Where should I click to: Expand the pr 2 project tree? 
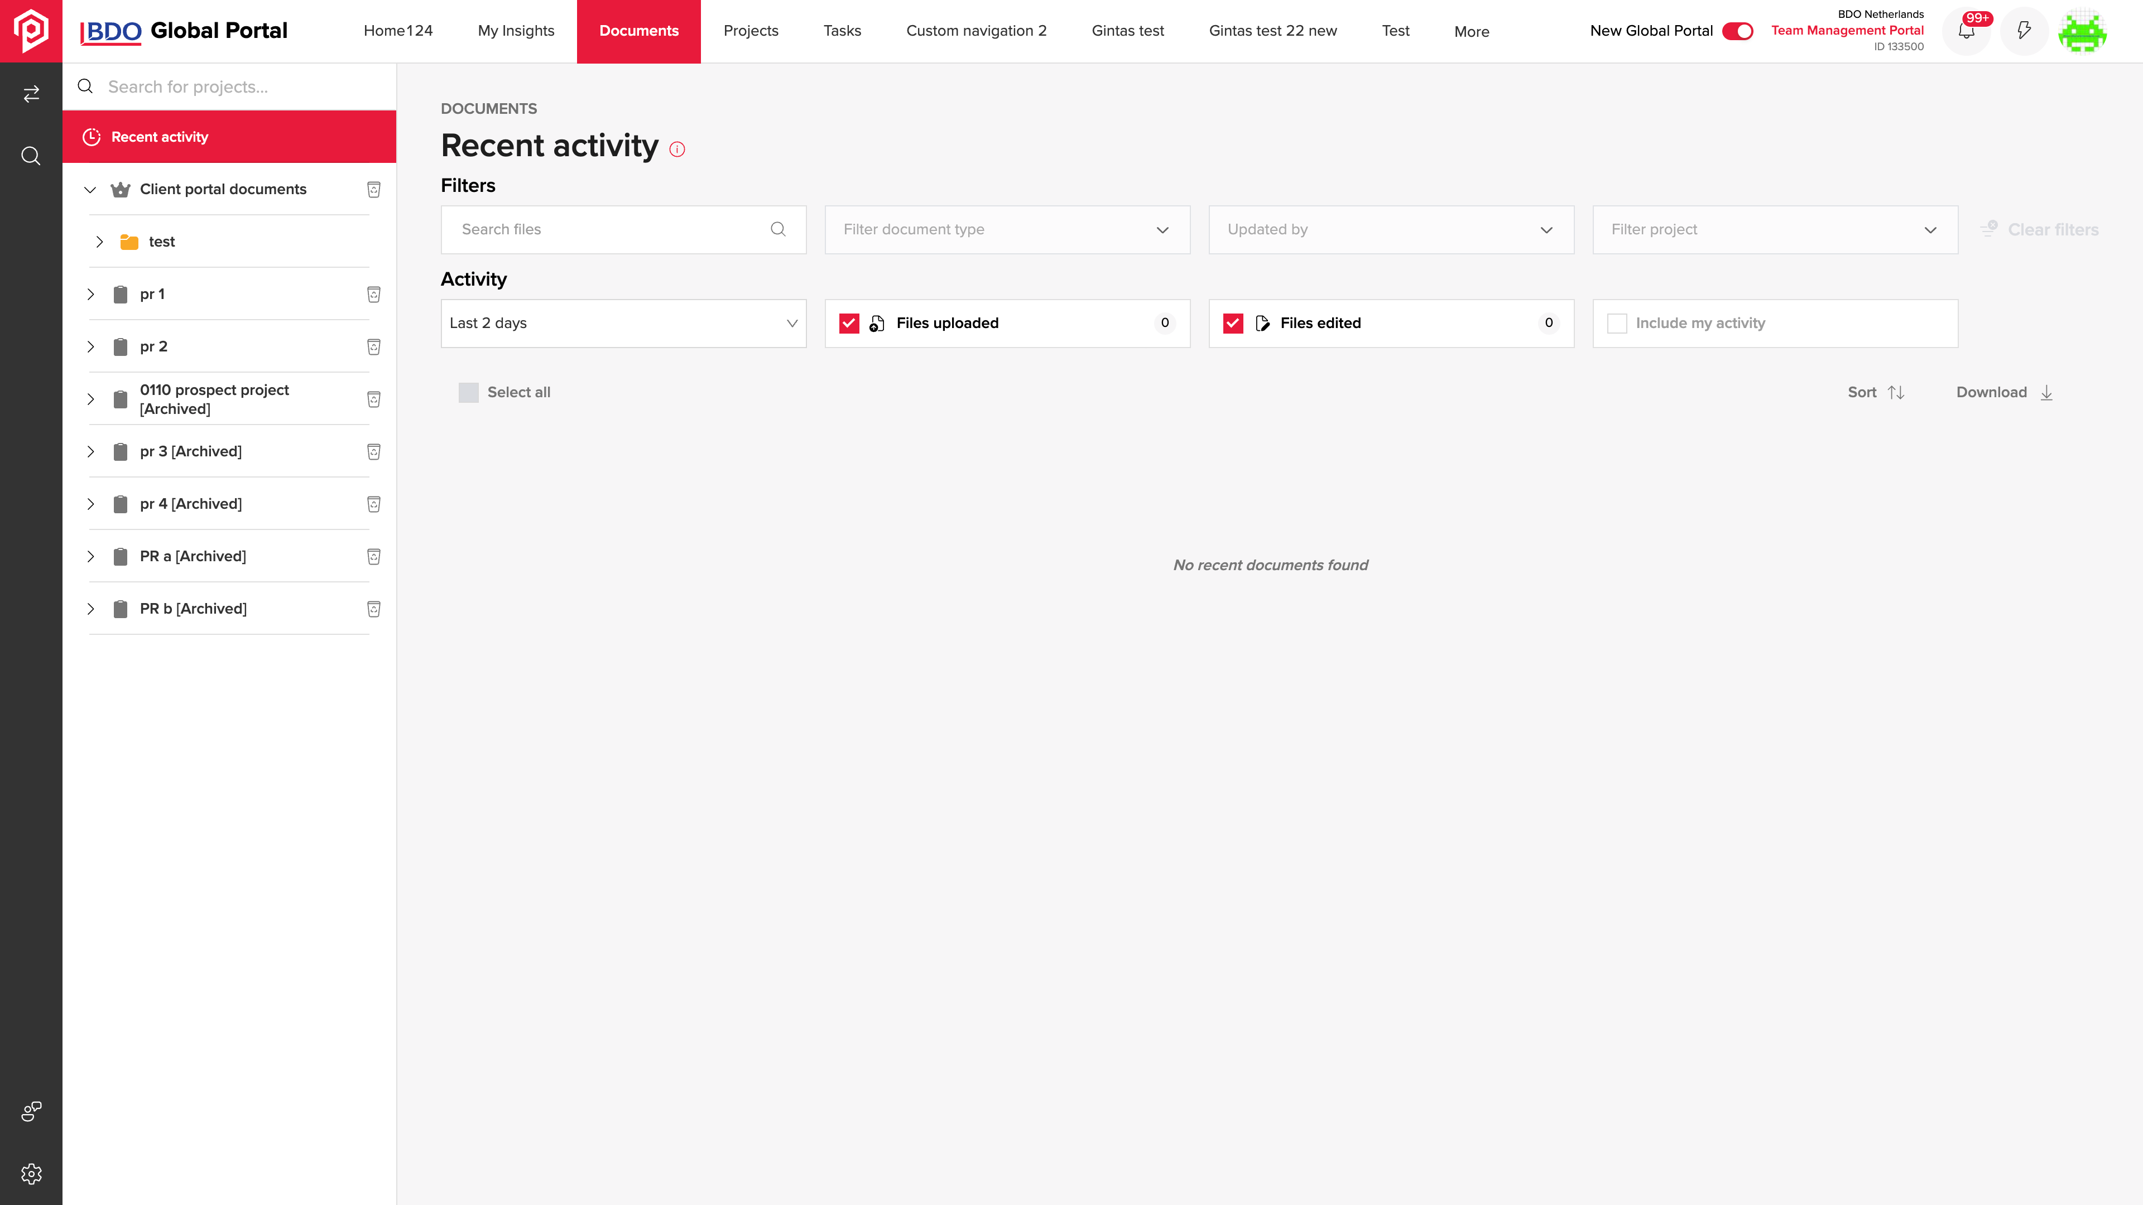(90, 347)
